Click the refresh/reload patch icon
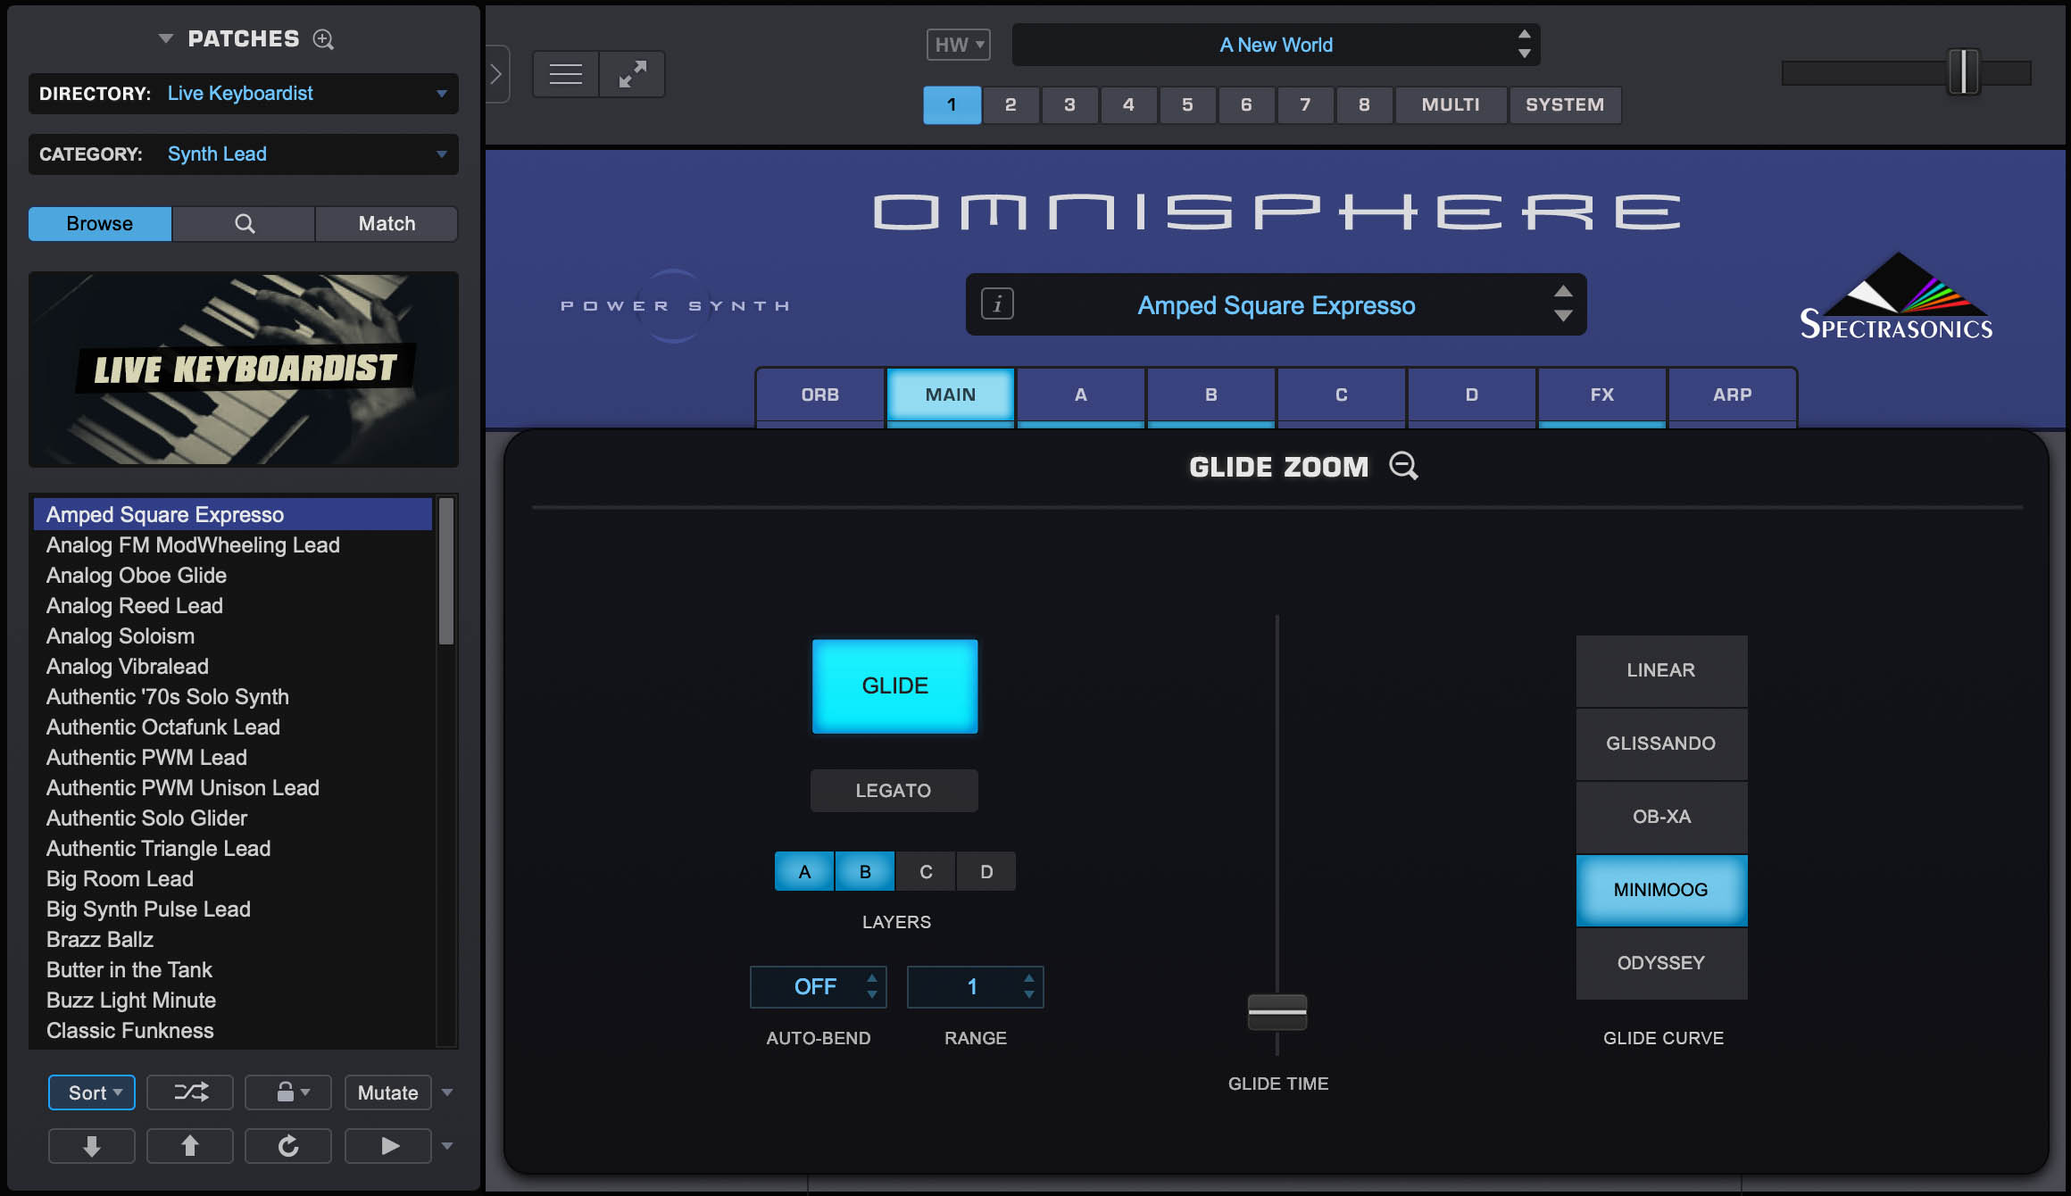This screenshot has height=1196, width=2071. 287,1145
